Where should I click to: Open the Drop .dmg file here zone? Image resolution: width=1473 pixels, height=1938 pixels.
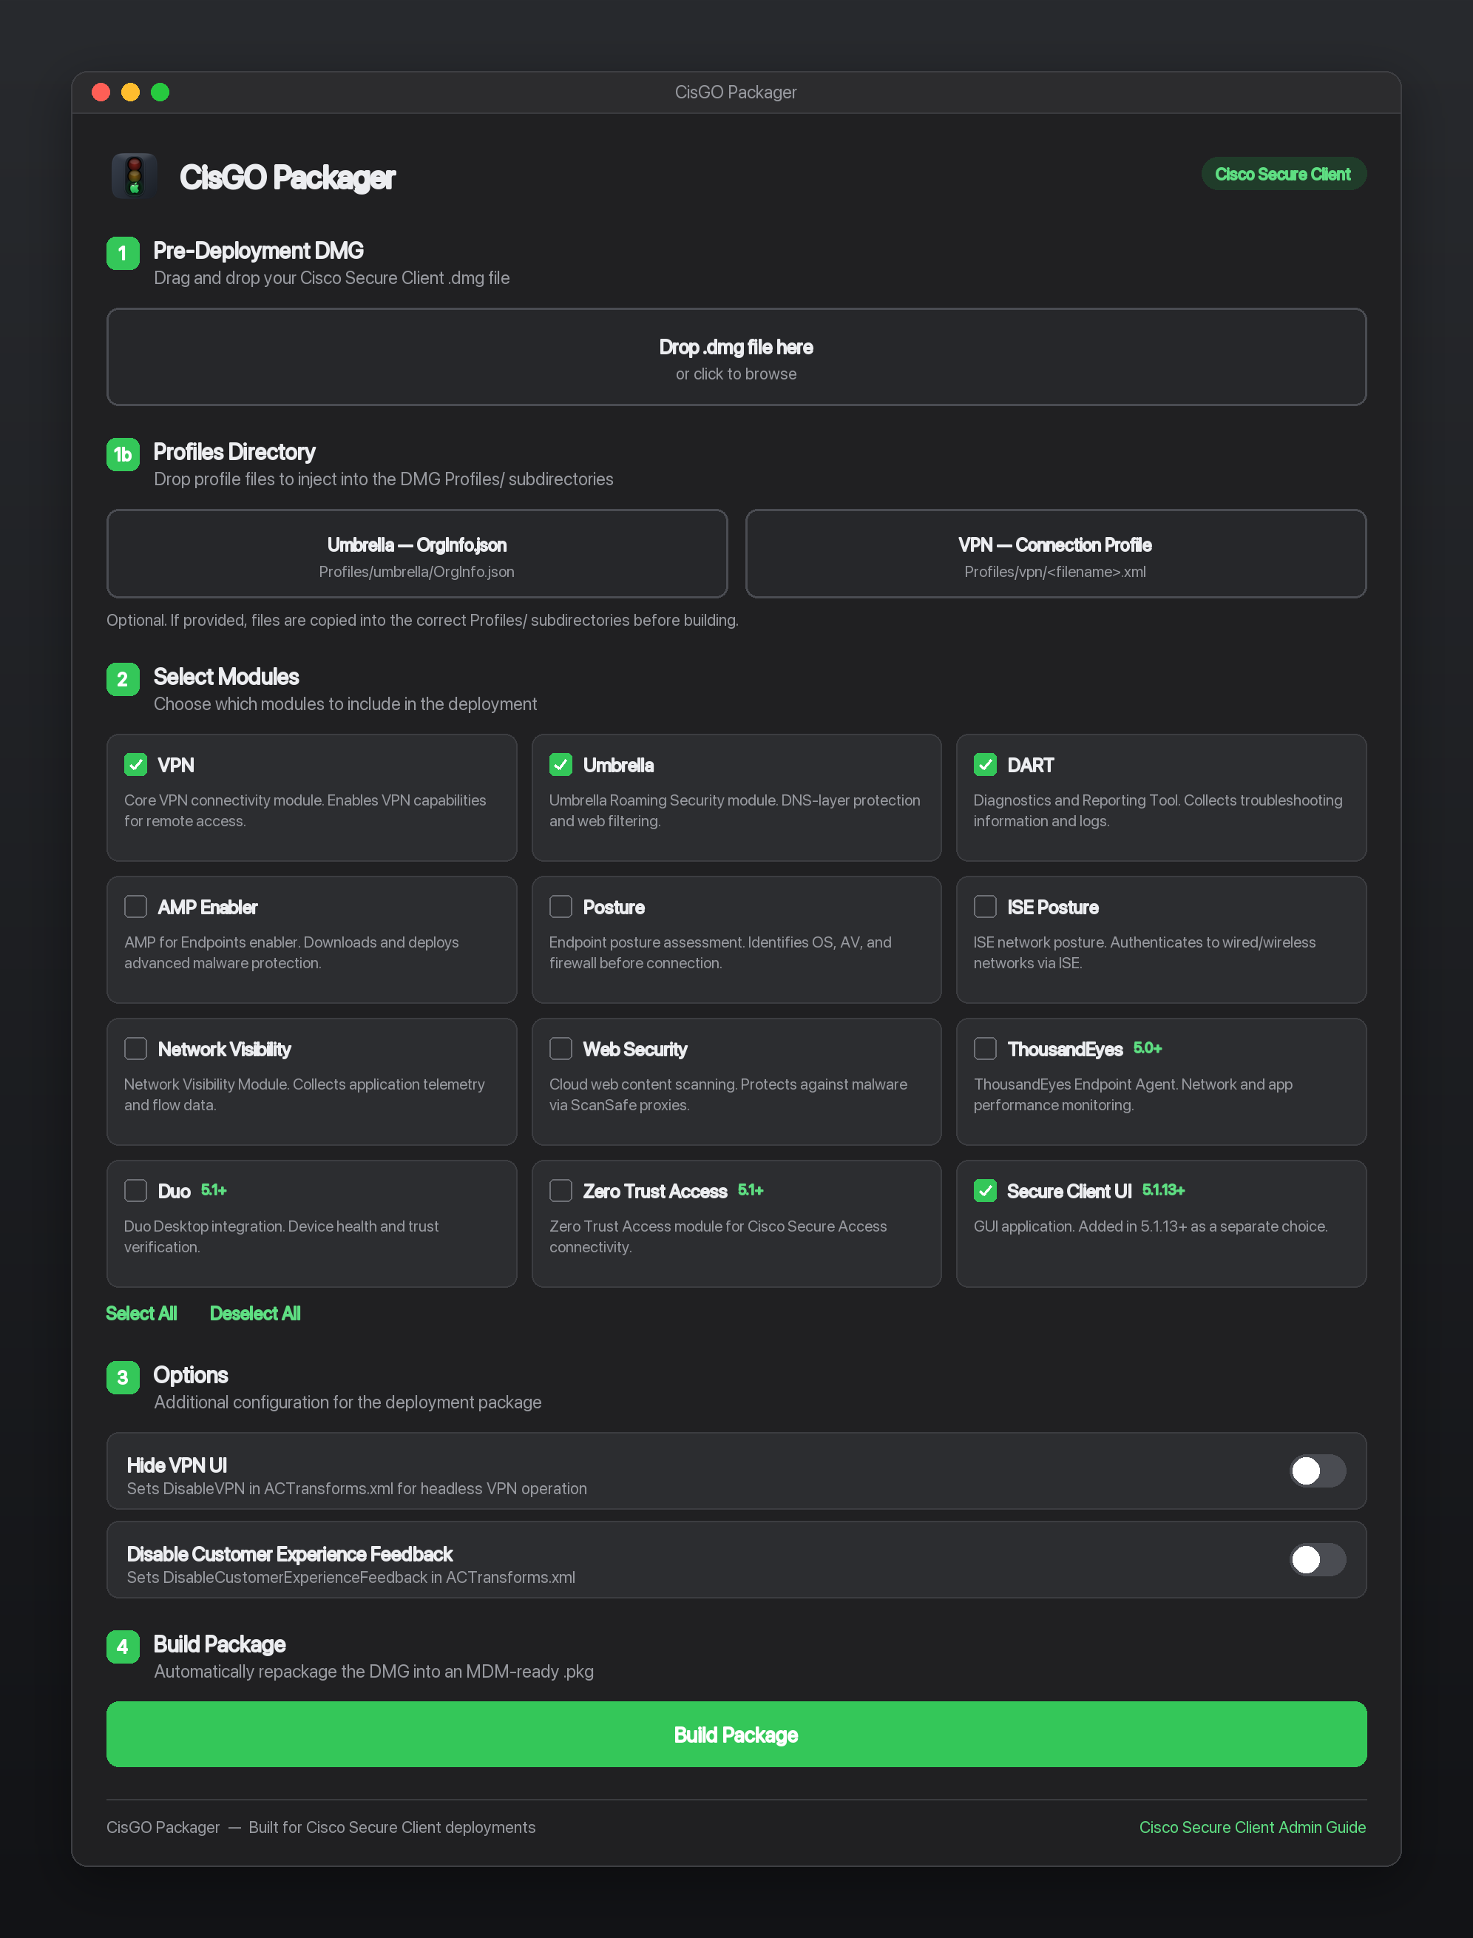[x=736, y=357]
